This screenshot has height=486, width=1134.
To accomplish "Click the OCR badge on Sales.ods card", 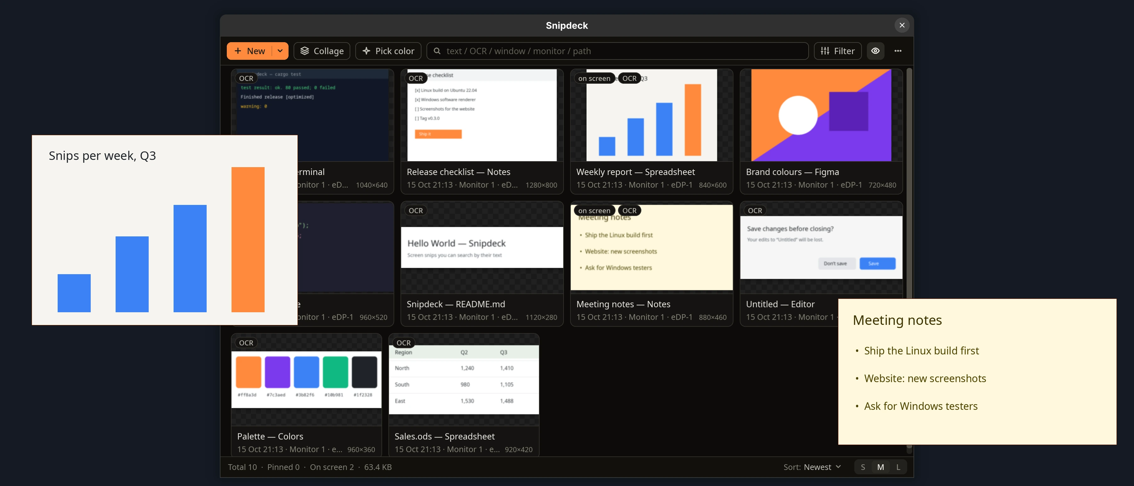I will pos(403,343).
